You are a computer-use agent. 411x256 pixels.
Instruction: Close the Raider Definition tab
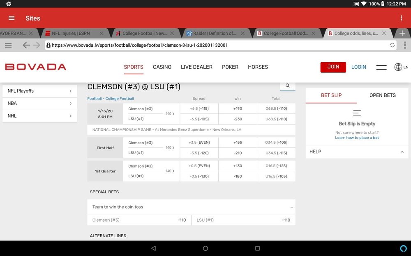pos(243,34)
